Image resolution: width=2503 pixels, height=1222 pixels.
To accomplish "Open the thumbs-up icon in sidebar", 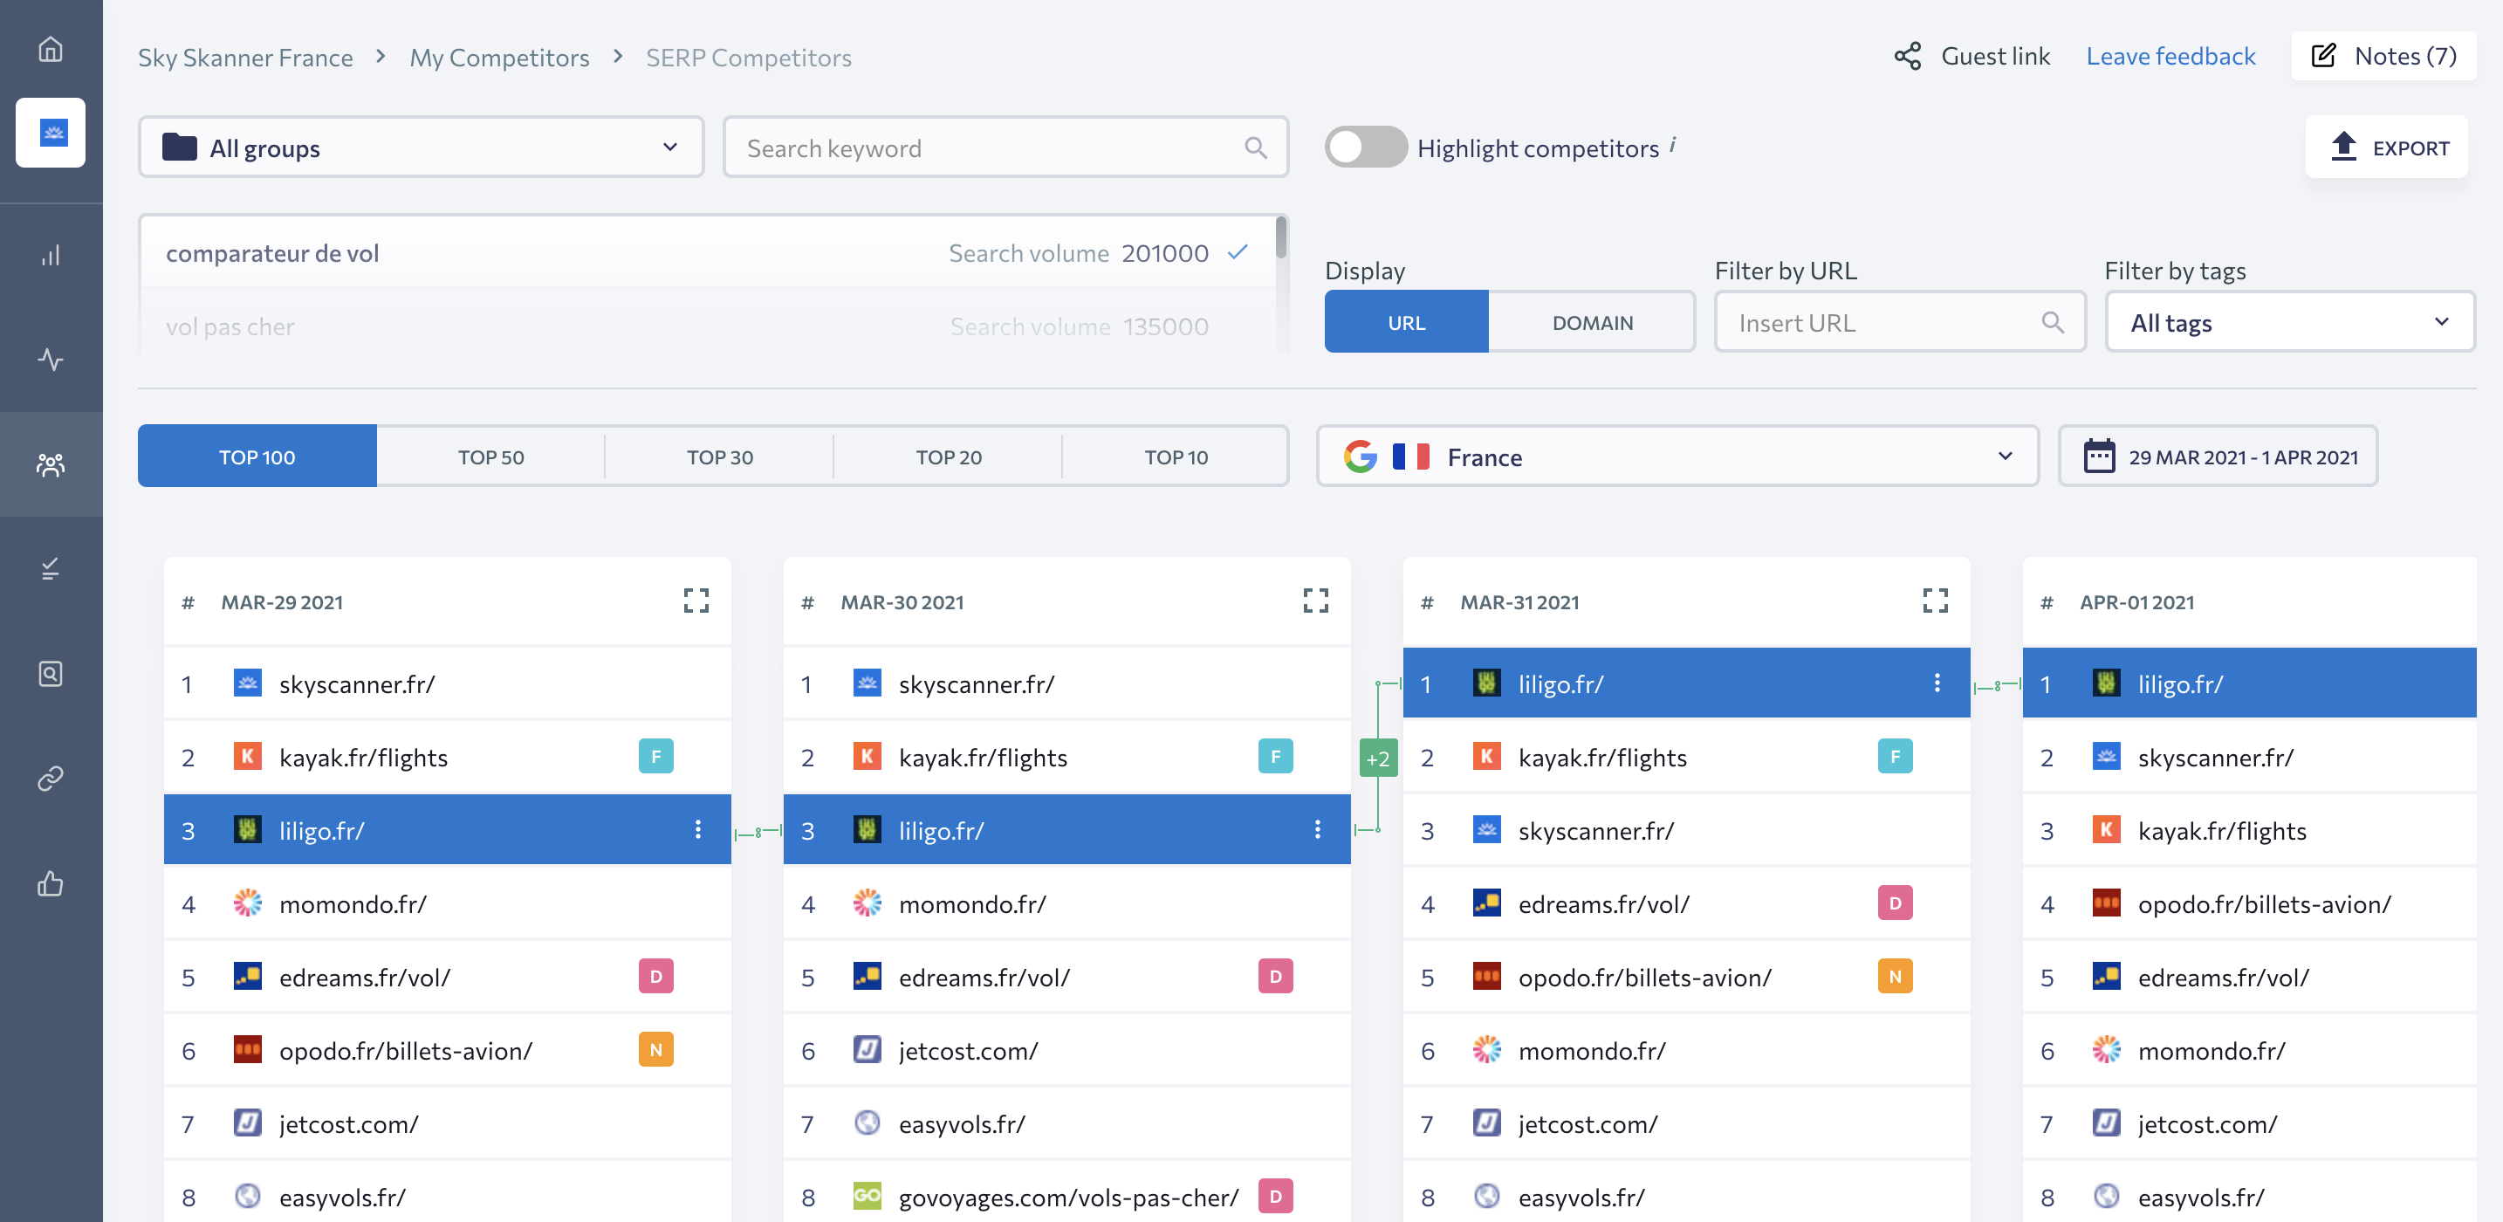I will (51, 883).
